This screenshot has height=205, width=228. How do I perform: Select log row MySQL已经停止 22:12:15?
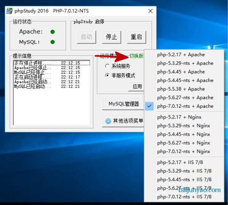[52, 72]
